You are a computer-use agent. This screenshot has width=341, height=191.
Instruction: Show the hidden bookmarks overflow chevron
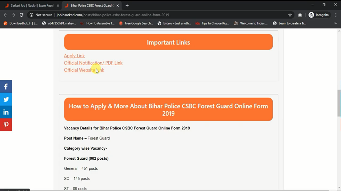pyautogui.click(x=335, y=23)
